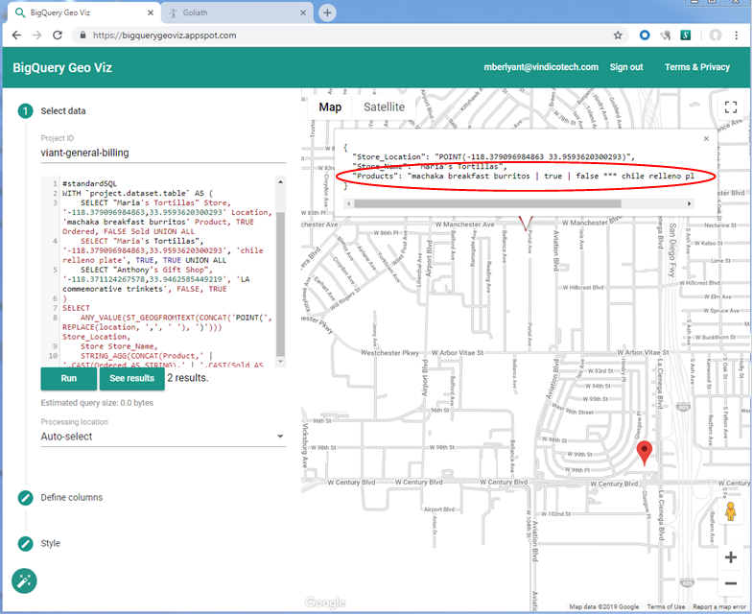Click the Style pencil icon
Screen dimensions: 753x615
pyautogui.click(x=26, y=544)
